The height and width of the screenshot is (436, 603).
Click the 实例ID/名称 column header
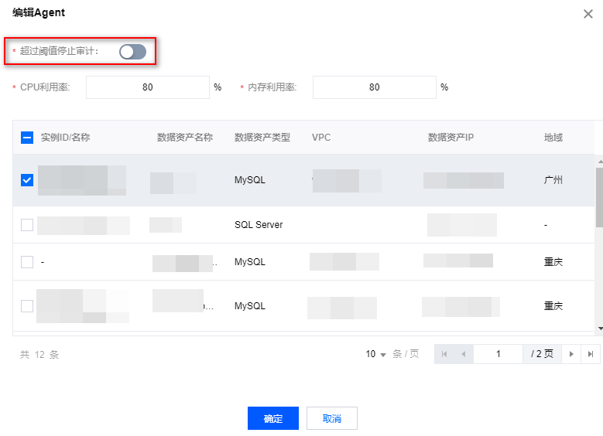click(x=66, y=138)
